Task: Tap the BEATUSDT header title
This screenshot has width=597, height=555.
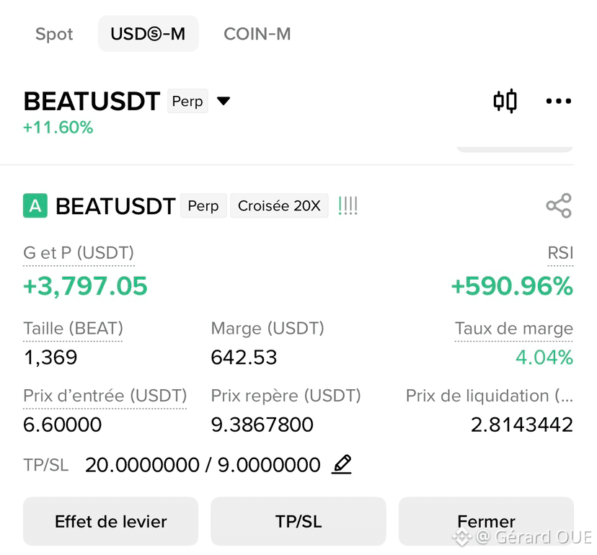Action: point(92,101)
